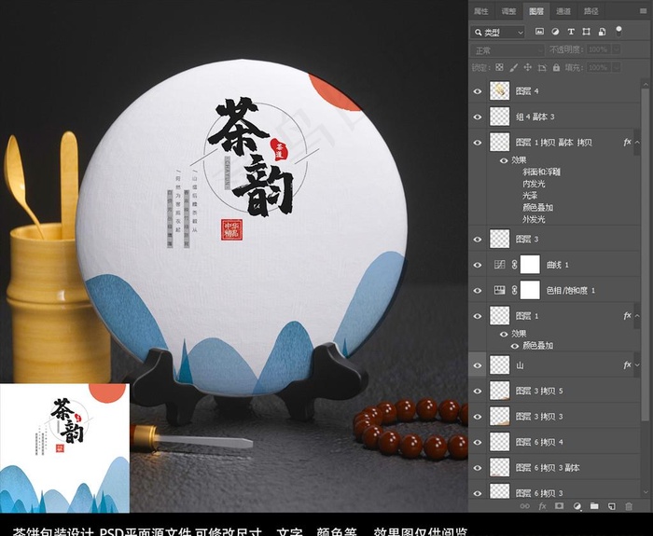Select the 图层 3 拷贝 5 layer
This screenshot has height=536, width=653.
tap(554, 391)
